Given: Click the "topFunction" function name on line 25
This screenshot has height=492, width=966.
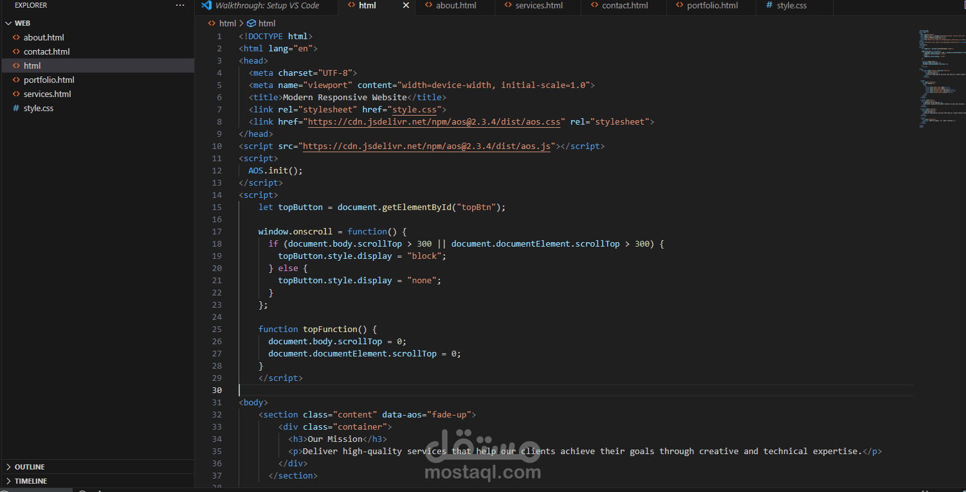Looking at the screenshot, I should [330, 329].
